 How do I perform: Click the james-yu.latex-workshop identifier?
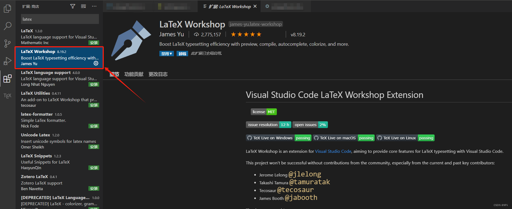(x=256, y=24)
